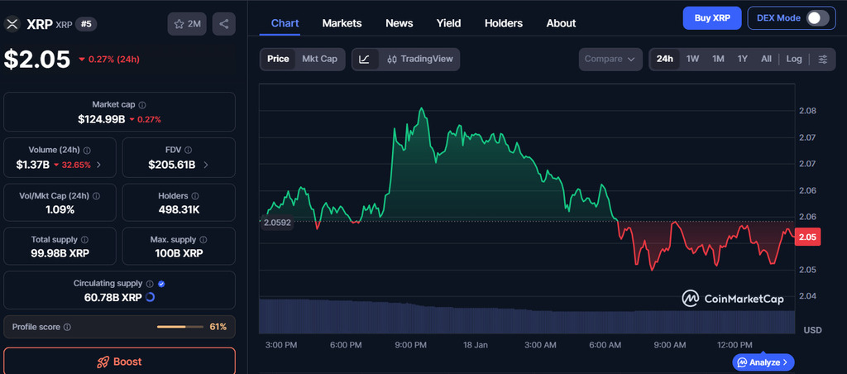Select the 1W chart time range
The image size is (847, 374).
coord(693,59)
